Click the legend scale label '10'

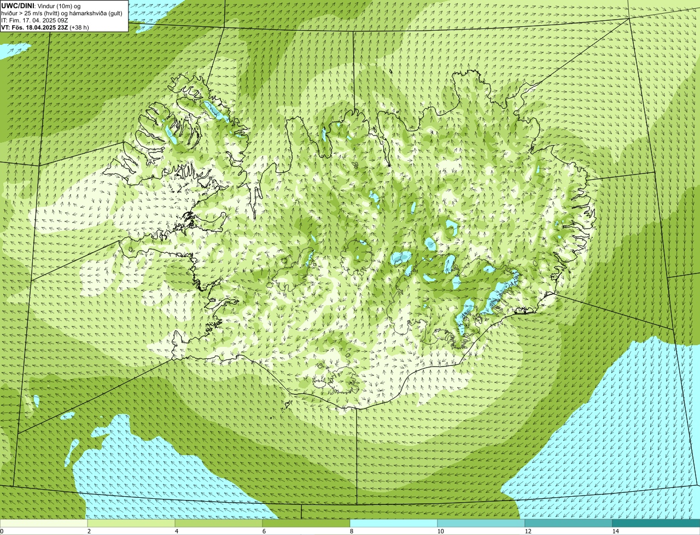[x=440, y=531]
